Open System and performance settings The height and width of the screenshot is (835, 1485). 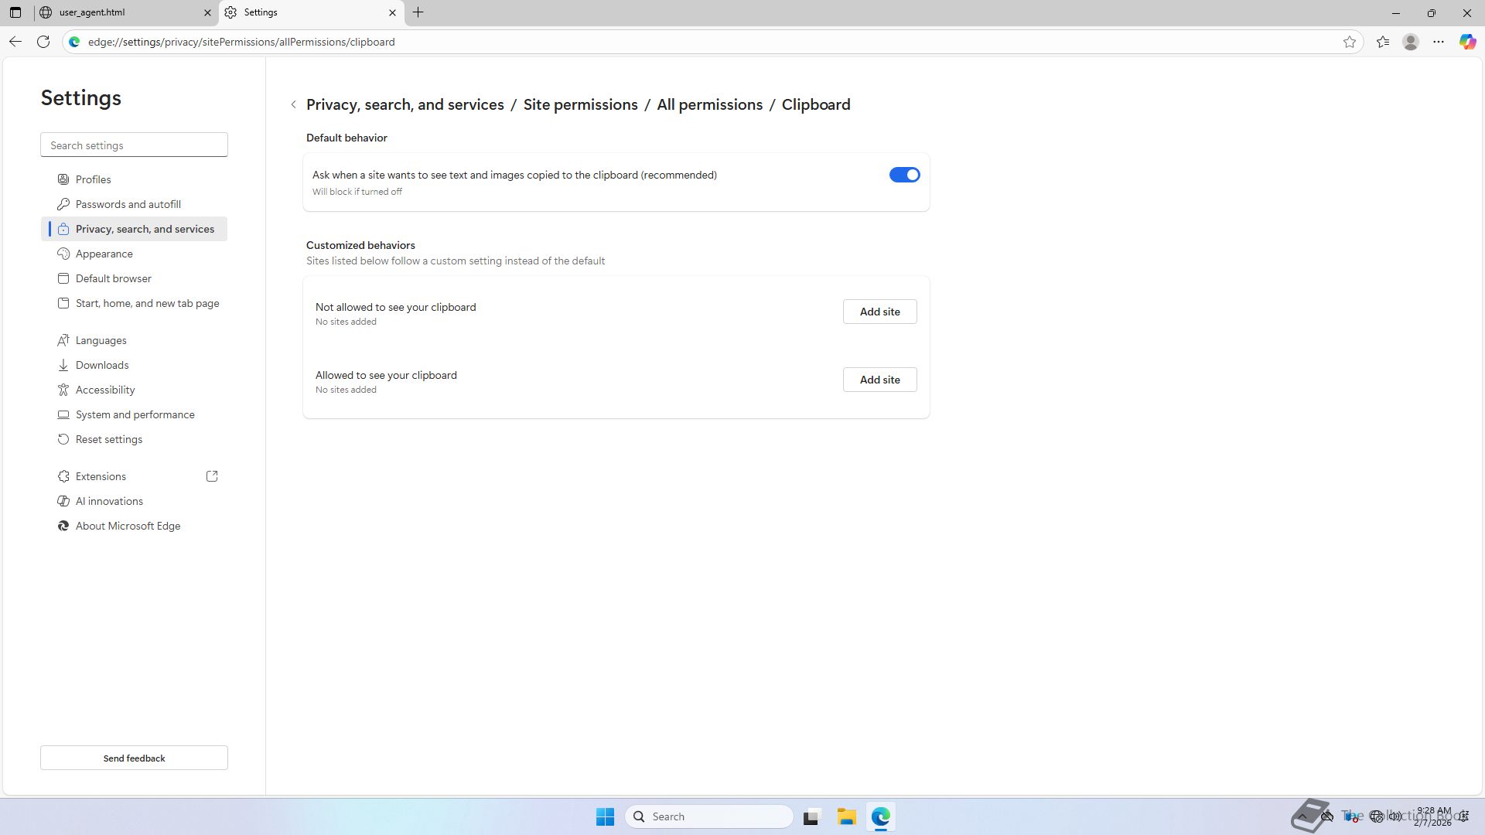coord(135,414)
